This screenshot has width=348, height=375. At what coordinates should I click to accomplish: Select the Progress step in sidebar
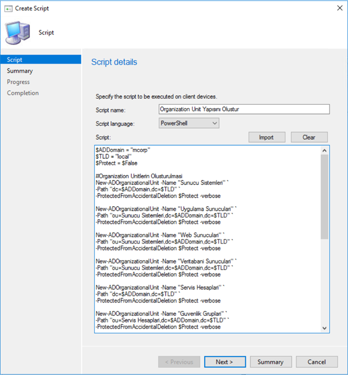pyautogui.click(x=18, y=82)
